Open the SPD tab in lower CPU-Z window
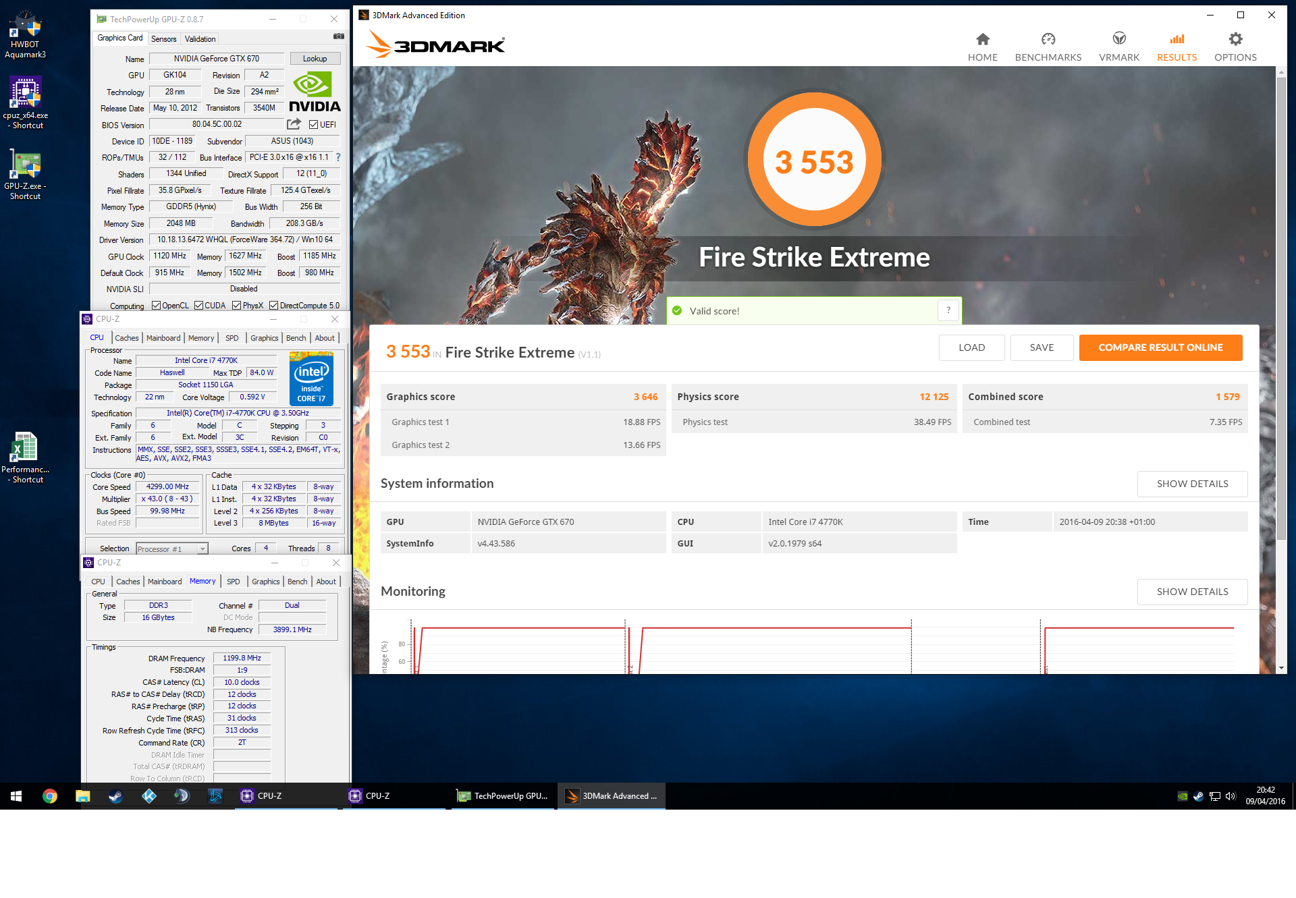The width and height of the screenshot is (1296, 898). 234,582
